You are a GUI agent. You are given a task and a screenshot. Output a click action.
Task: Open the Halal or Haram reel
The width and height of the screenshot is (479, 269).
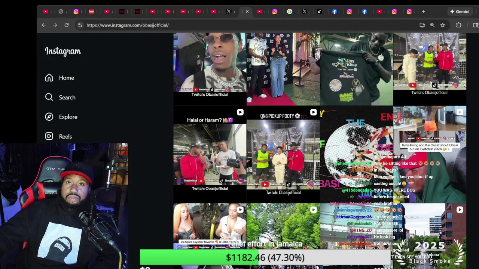pyautogui.click(x=210, y=154)
